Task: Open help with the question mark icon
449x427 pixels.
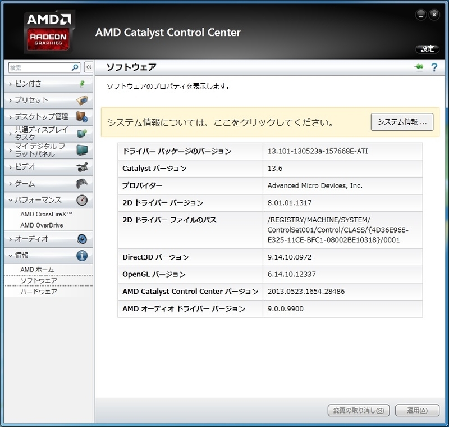Action: click(x=434, y=67)
